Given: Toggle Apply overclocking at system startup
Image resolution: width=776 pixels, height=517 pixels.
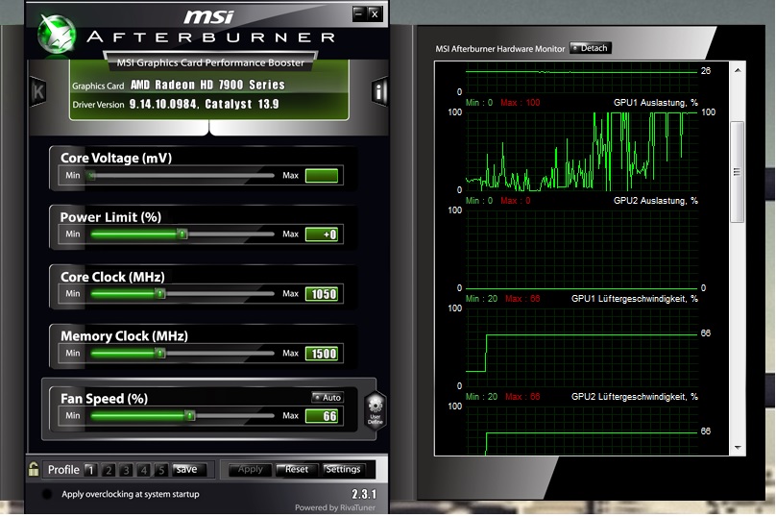Looking at the screenshot, I should pos(47,494).
